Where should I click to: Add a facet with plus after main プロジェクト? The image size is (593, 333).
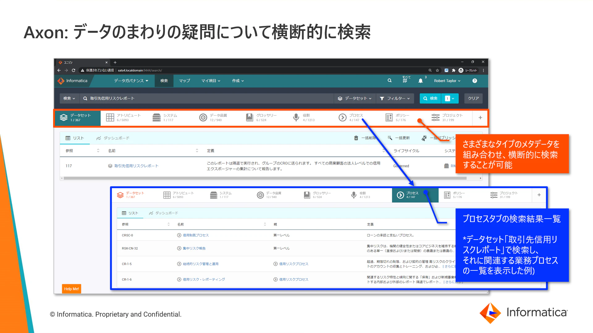click(480, 117)
